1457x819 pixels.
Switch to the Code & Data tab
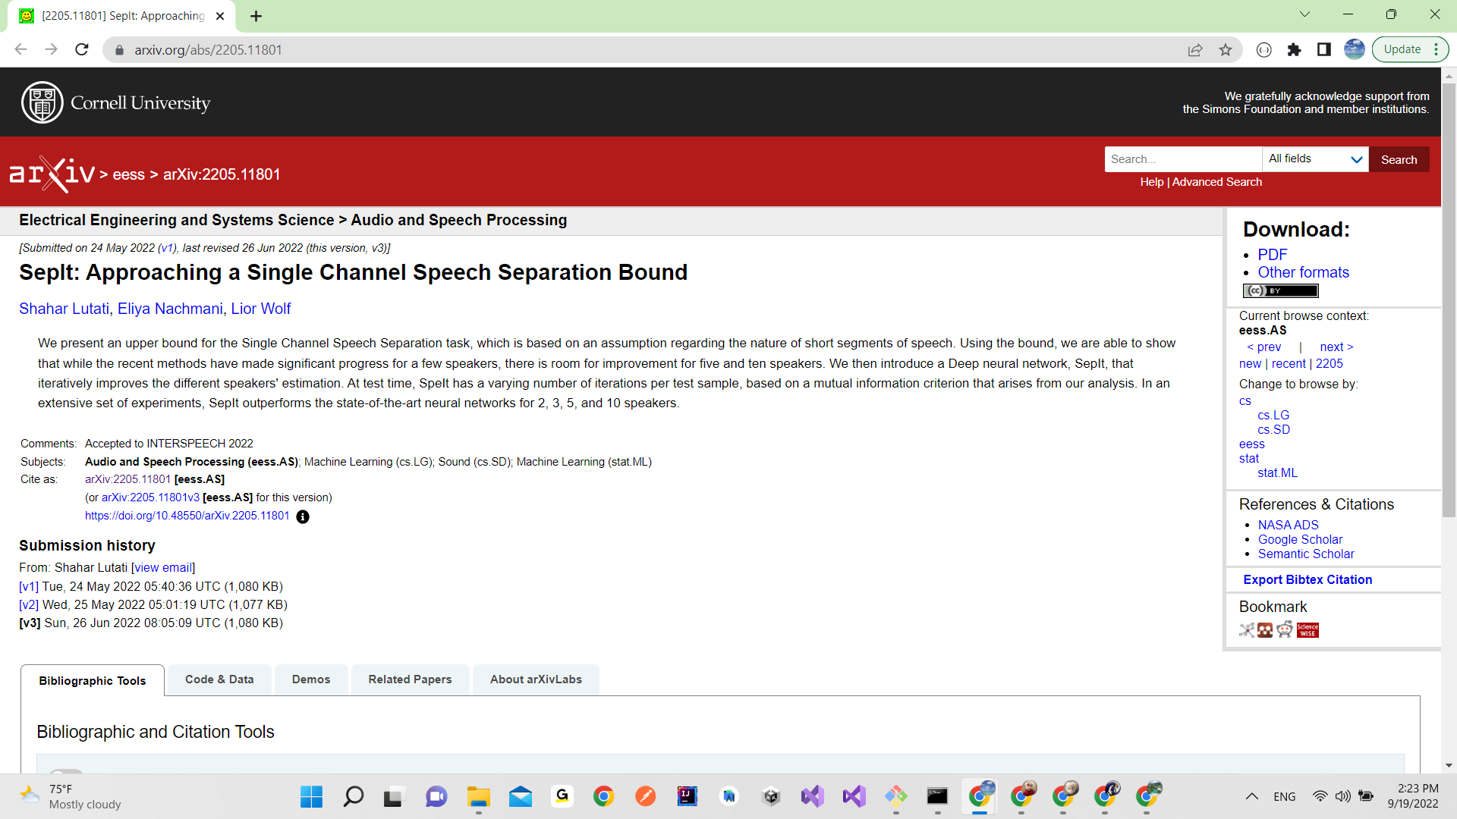(219, 679)
